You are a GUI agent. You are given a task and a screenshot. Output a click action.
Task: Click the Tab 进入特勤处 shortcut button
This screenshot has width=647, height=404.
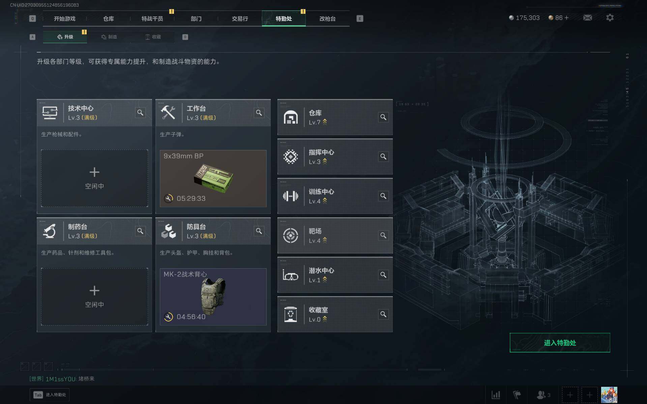pos(50,395)
